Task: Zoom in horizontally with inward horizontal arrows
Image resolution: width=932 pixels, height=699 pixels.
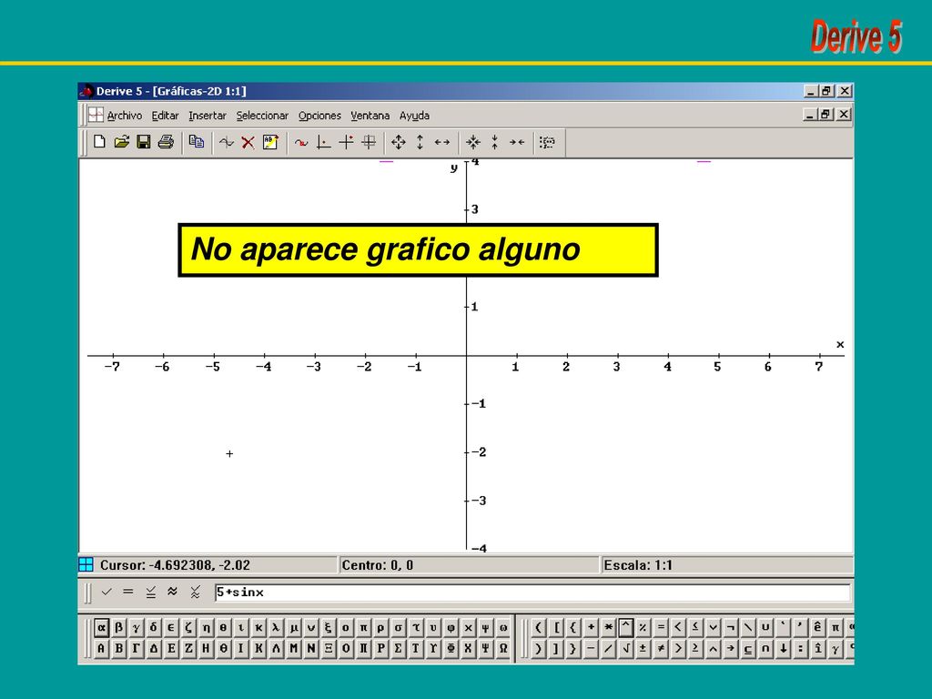Action: coord(517,142)
